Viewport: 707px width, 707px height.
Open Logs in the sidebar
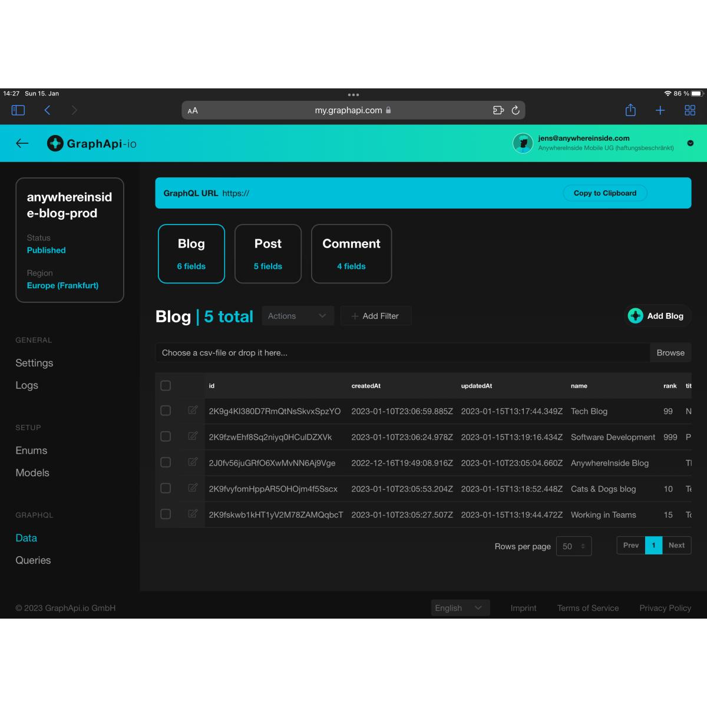coord(27,385)
